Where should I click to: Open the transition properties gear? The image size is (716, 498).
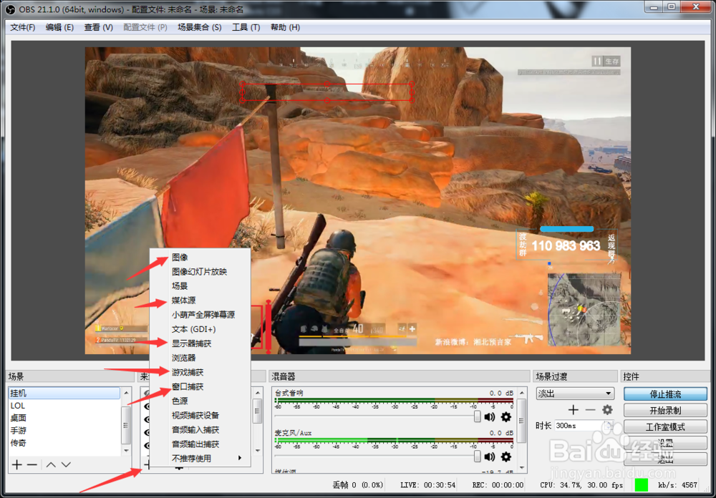(x=607, y=409)
